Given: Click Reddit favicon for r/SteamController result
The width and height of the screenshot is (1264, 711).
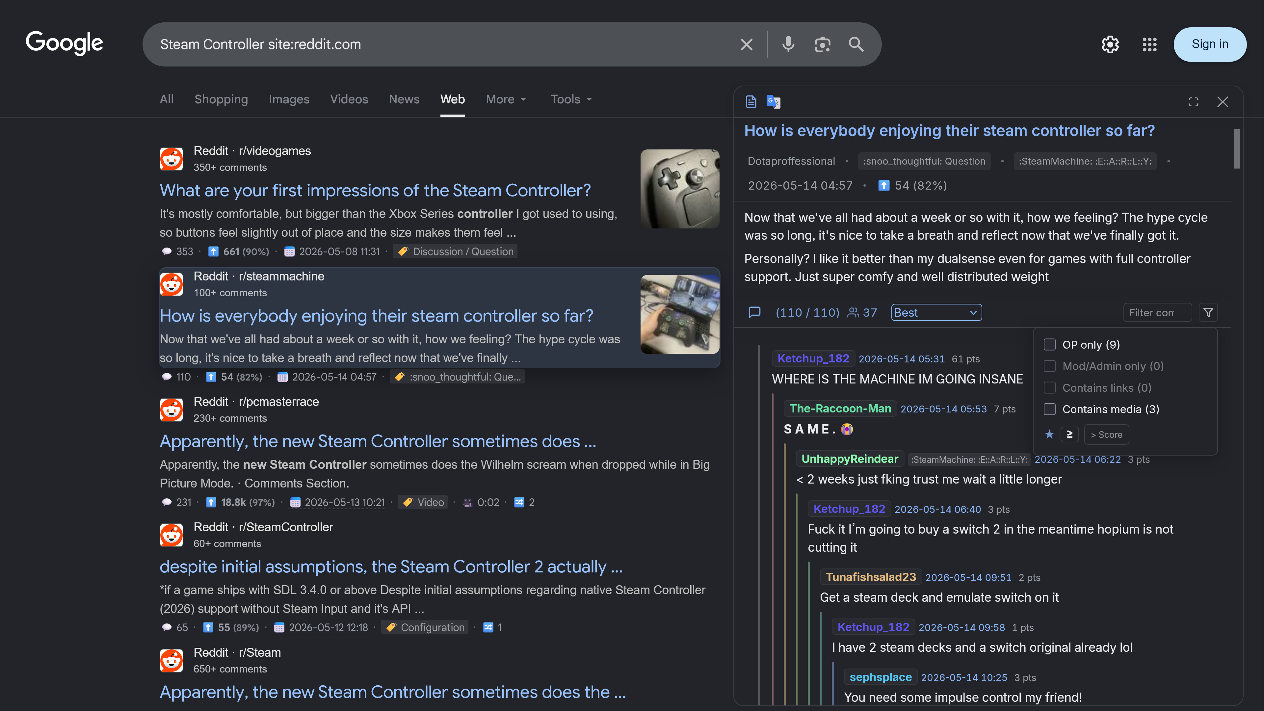Looking at the screenshot, I should (171, 535).
